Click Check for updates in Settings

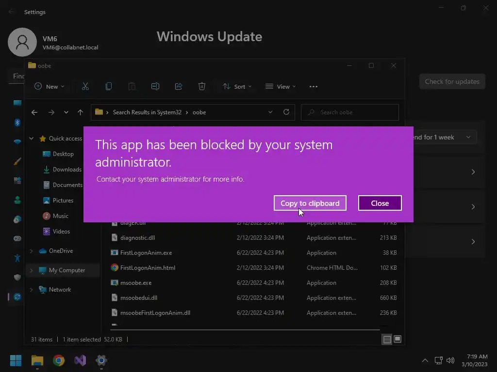tap(452, 81)
